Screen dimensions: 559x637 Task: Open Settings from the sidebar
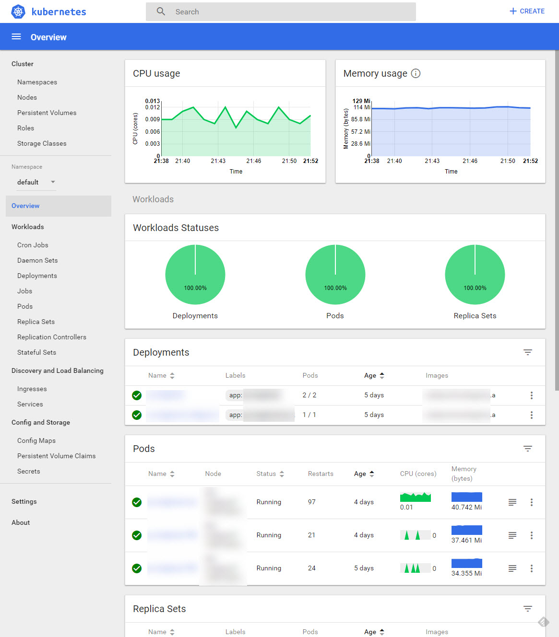coord(24,501)
